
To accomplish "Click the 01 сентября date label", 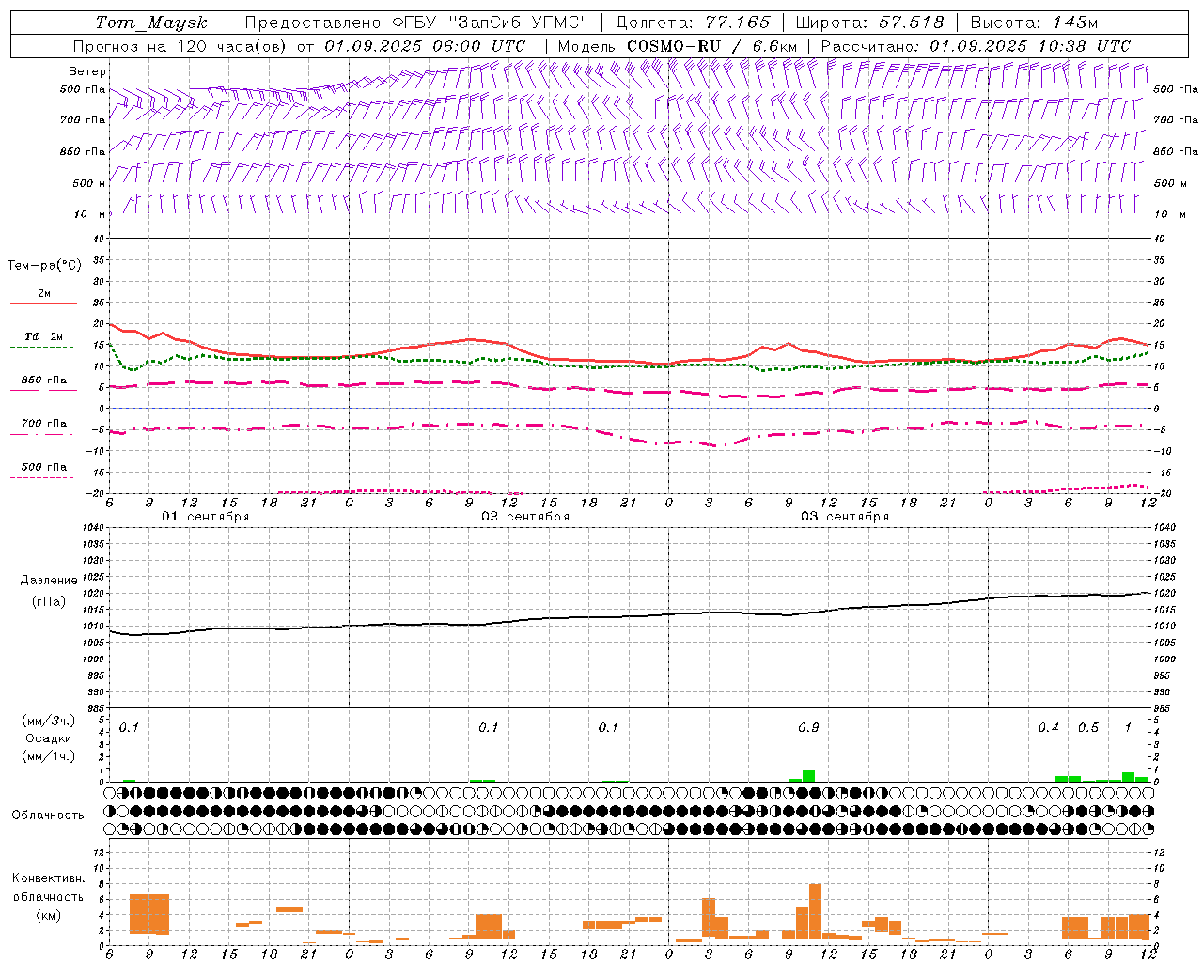I will pyautogui.click(x=205, y=517).
